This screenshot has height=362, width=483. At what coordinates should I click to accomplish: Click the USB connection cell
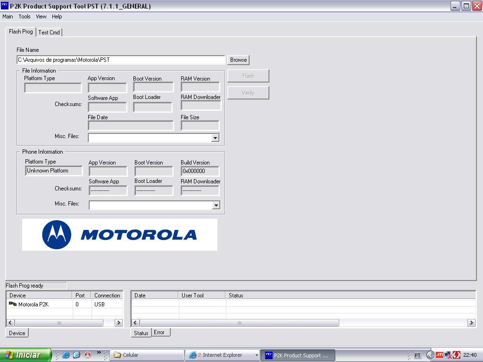coord(107,304)
